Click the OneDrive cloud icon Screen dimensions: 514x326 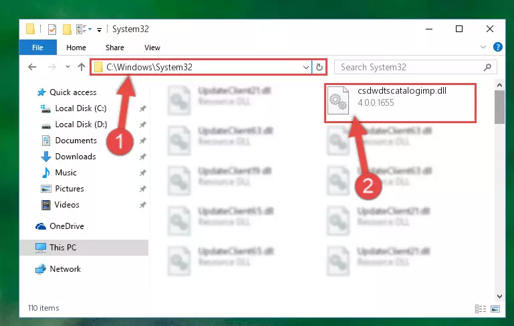[x=41, y=226]
